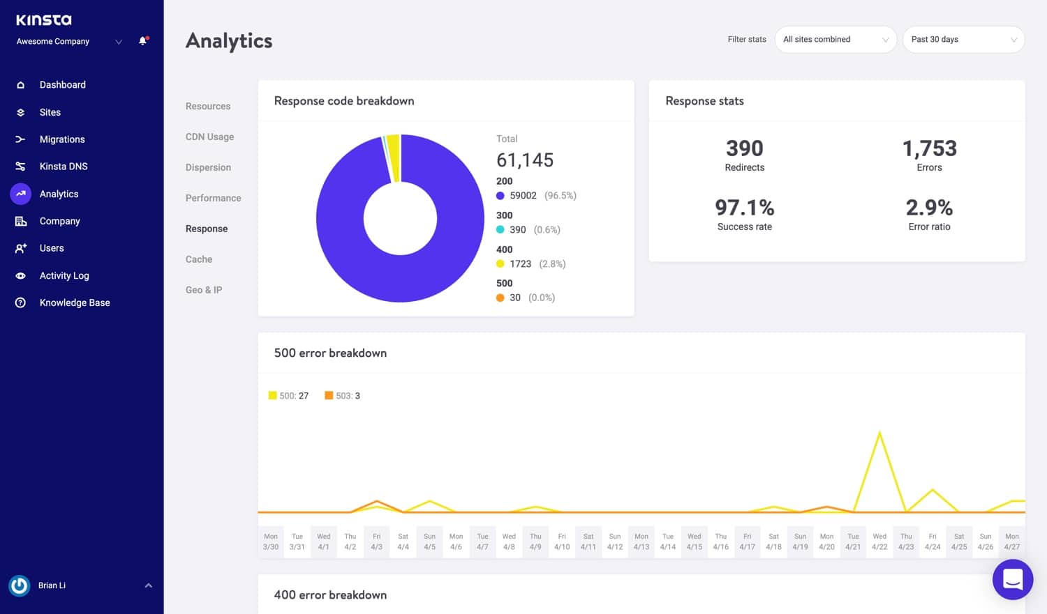
Task: Click the Sites layers icon
Action: pos(20,112)
